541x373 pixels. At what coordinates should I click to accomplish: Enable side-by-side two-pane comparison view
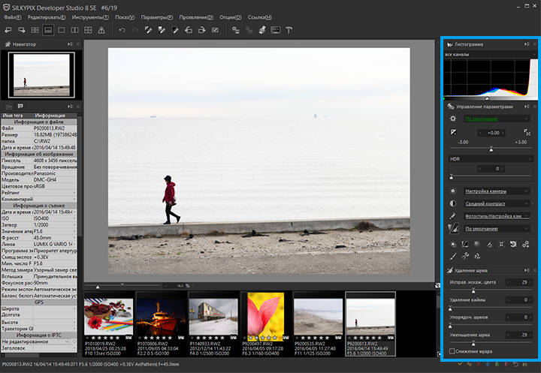[x=75, y=30]
